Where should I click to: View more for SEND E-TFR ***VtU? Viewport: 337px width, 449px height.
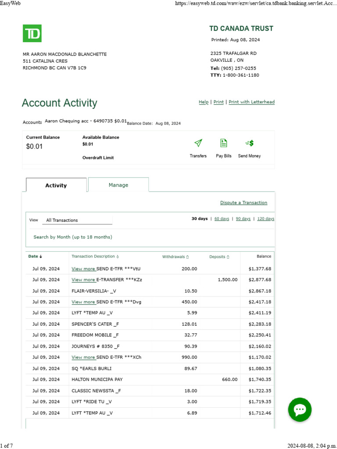pyautogui.click(x=83, y=269)
